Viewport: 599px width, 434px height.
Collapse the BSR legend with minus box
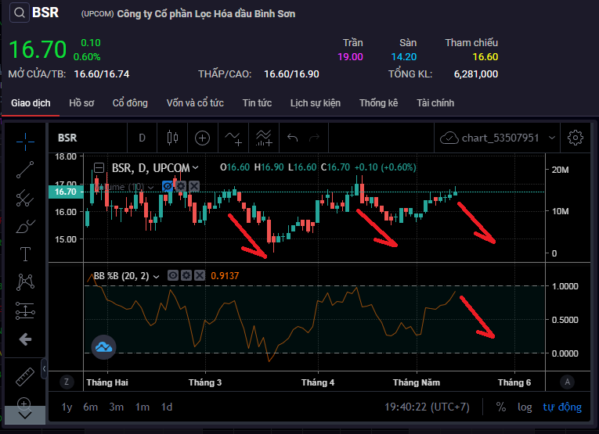[x=99, y=167]
